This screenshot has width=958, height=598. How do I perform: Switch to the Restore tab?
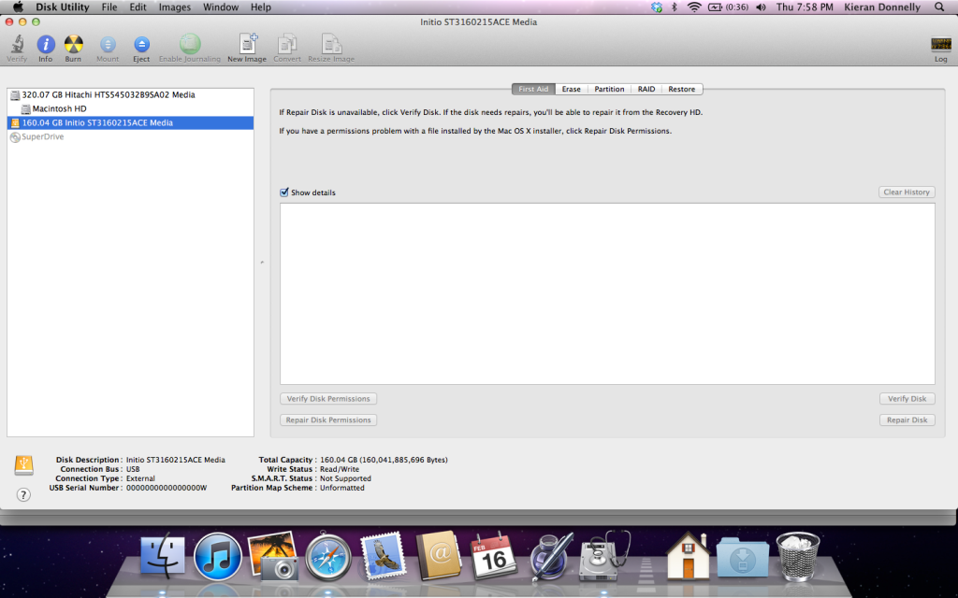click(682, 89)
